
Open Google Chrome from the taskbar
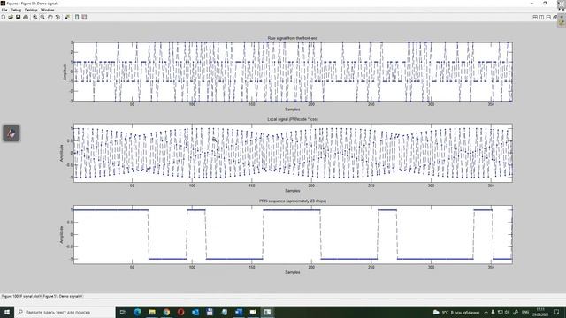tap(166, 312)
